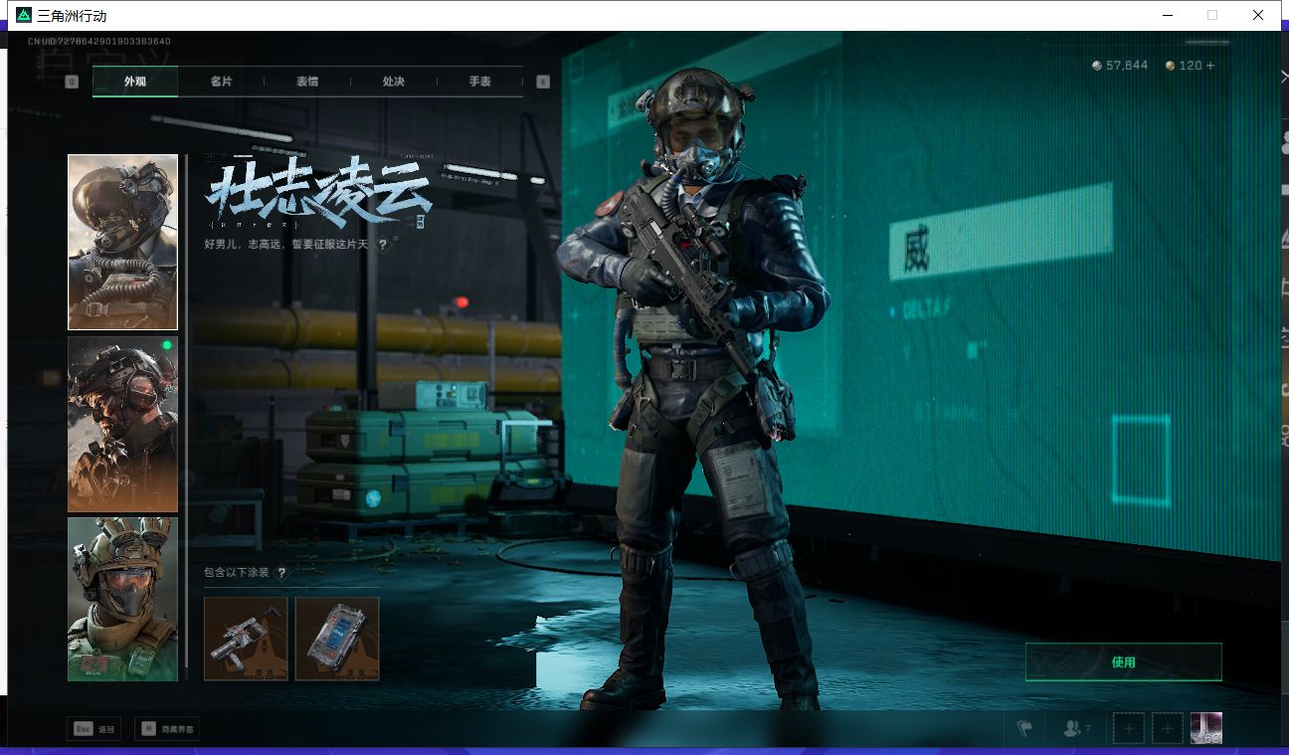
Task: Open help icon beside skin description
Action: pyautogui.click(x=383, y=244)
